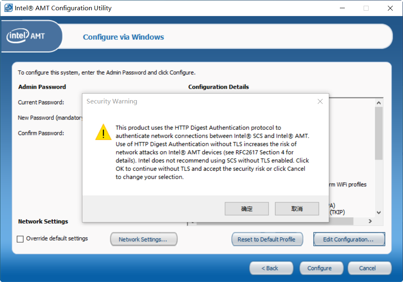Screen dimensions: 403x282
Task: Click Cancel at the bottom right
Action: tap(369, 268)
